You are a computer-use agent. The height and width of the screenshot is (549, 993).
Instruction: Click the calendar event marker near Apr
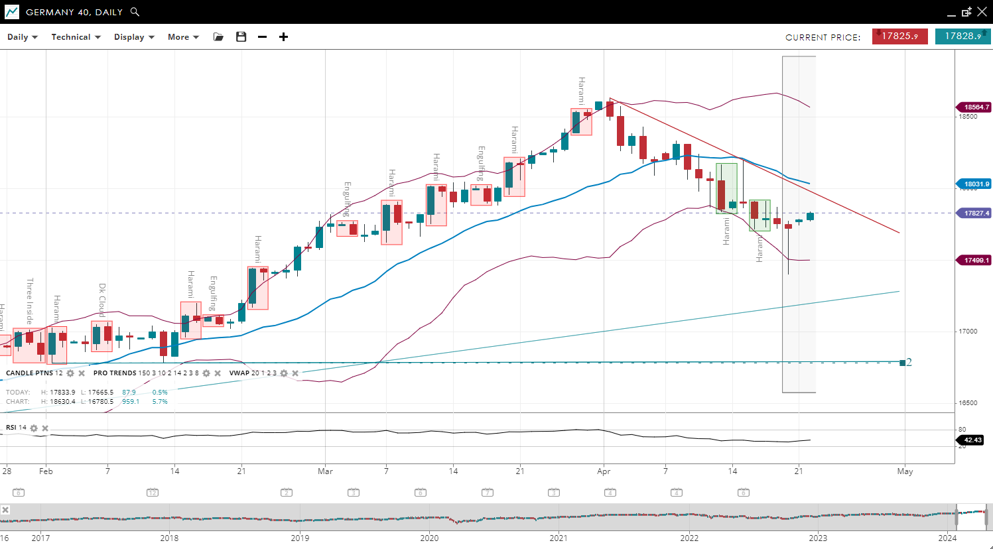610,492
